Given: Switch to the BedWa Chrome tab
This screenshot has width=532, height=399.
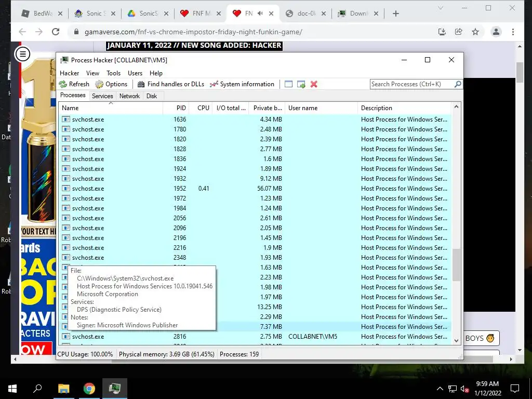Looking at the screenshot, I should point(42,14).
